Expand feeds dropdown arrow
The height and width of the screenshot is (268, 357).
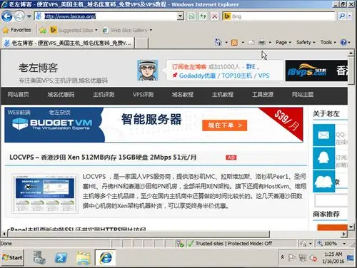pos(243,43)
